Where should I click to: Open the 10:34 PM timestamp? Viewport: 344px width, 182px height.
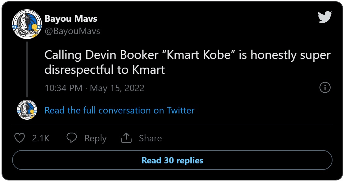point(64,88)
